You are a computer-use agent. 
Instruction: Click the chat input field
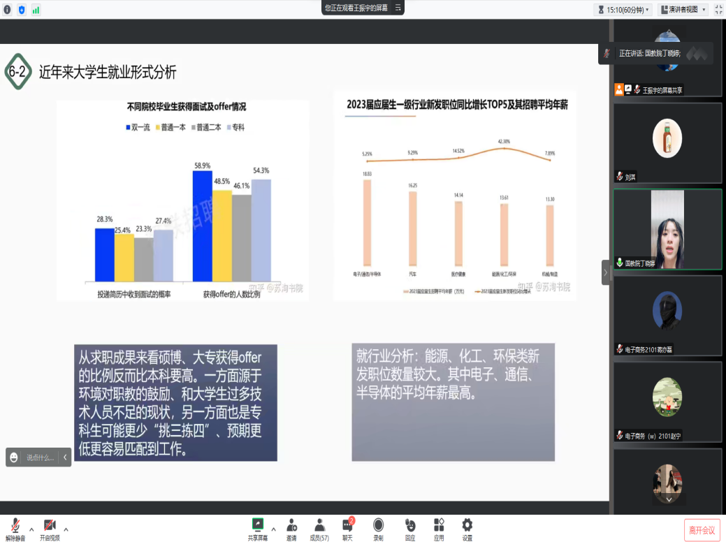[x=40, y=457]
